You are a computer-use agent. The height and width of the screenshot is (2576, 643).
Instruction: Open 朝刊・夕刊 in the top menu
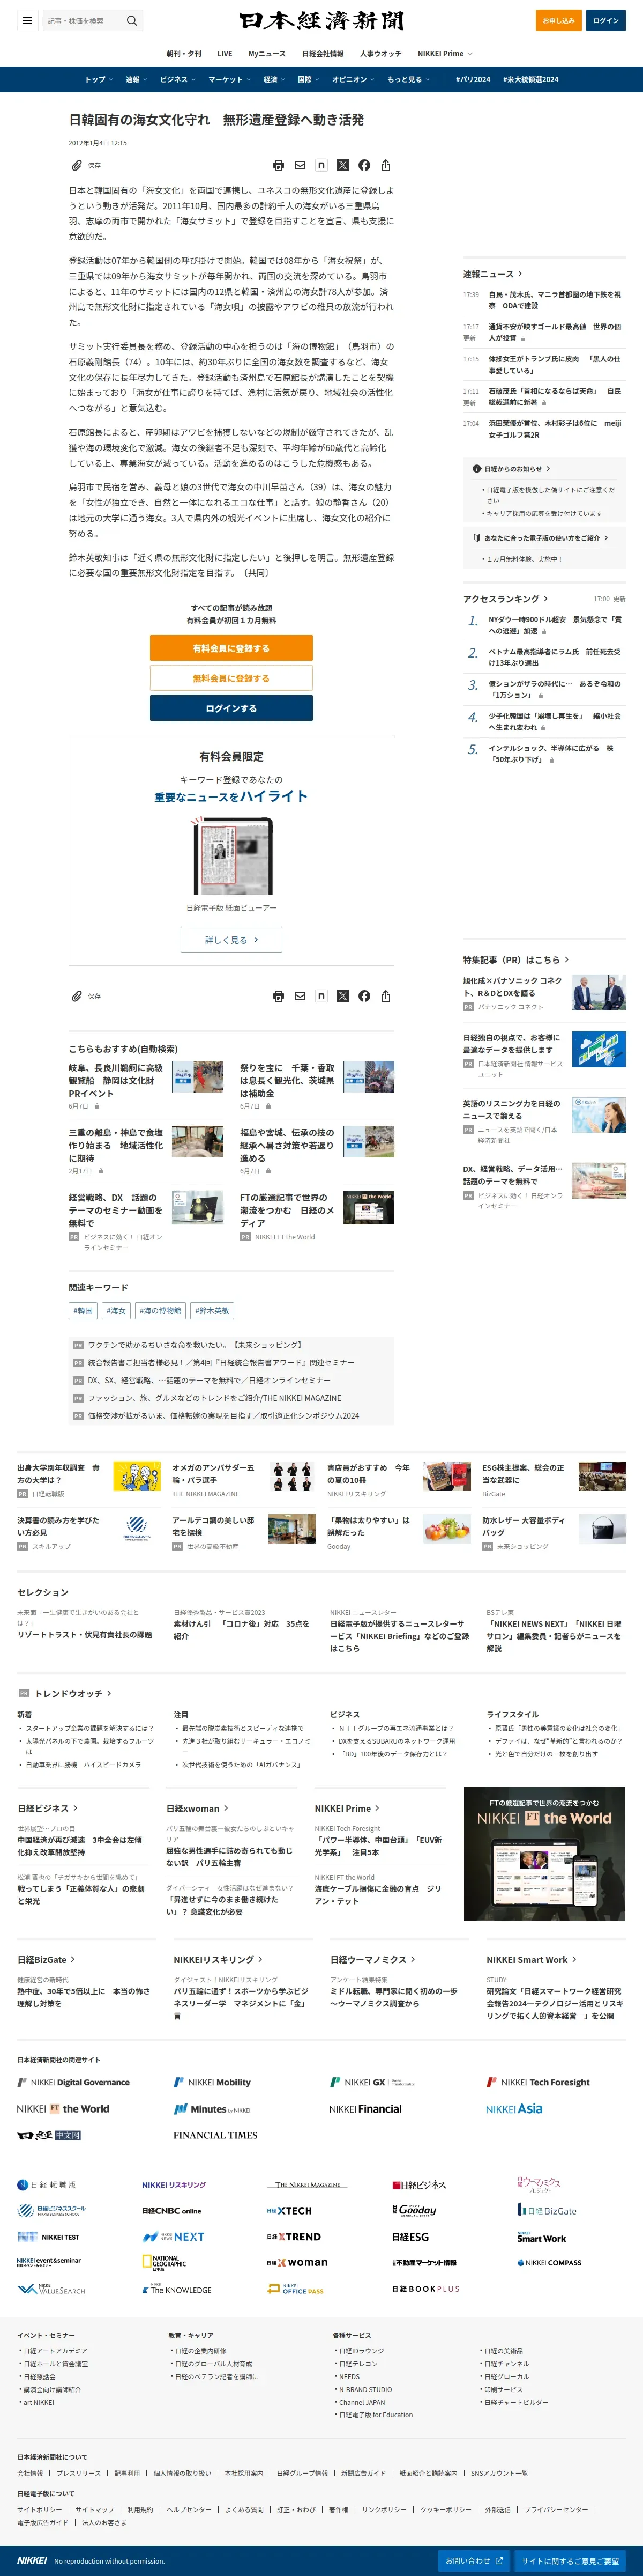(184, 54)
